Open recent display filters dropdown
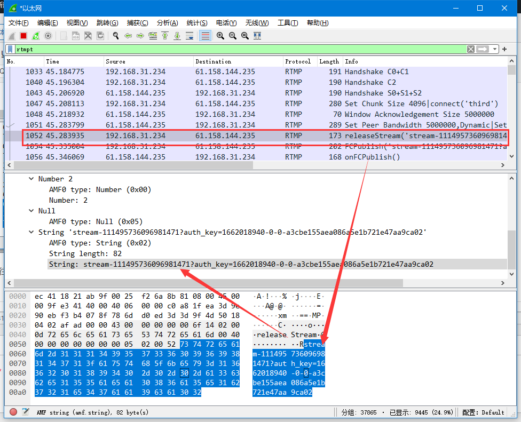Image resolution: width=521 pixels, height=422 pixels. click(x=495, y=50)
